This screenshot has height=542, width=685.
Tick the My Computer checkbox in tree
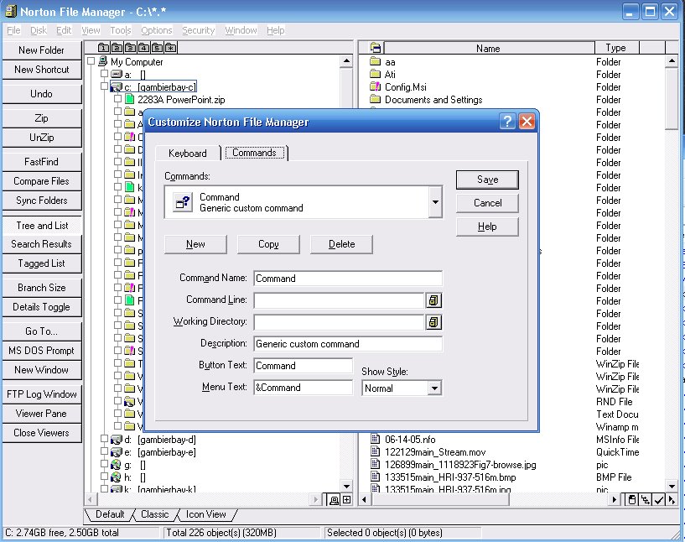[91, 61]
